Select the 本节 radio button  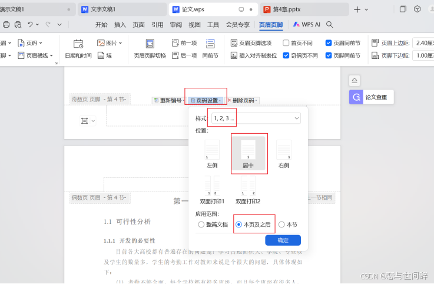pos(281,224)
